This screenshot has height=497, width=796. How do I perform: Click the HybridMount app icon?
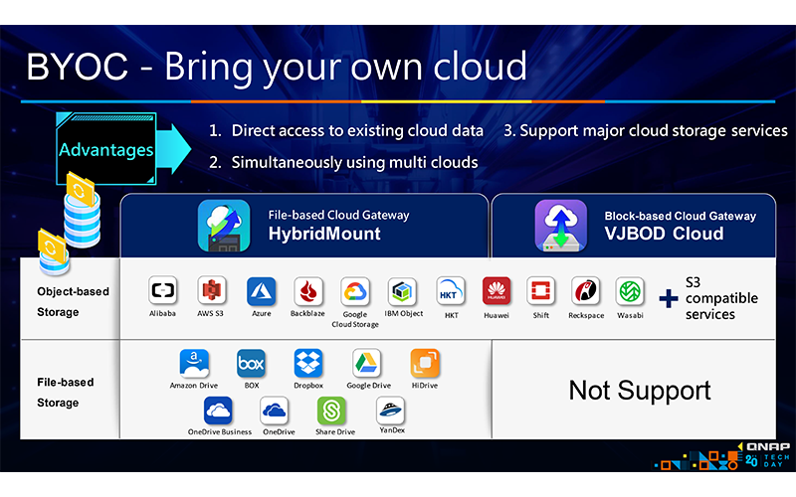[x=224, y=226]
